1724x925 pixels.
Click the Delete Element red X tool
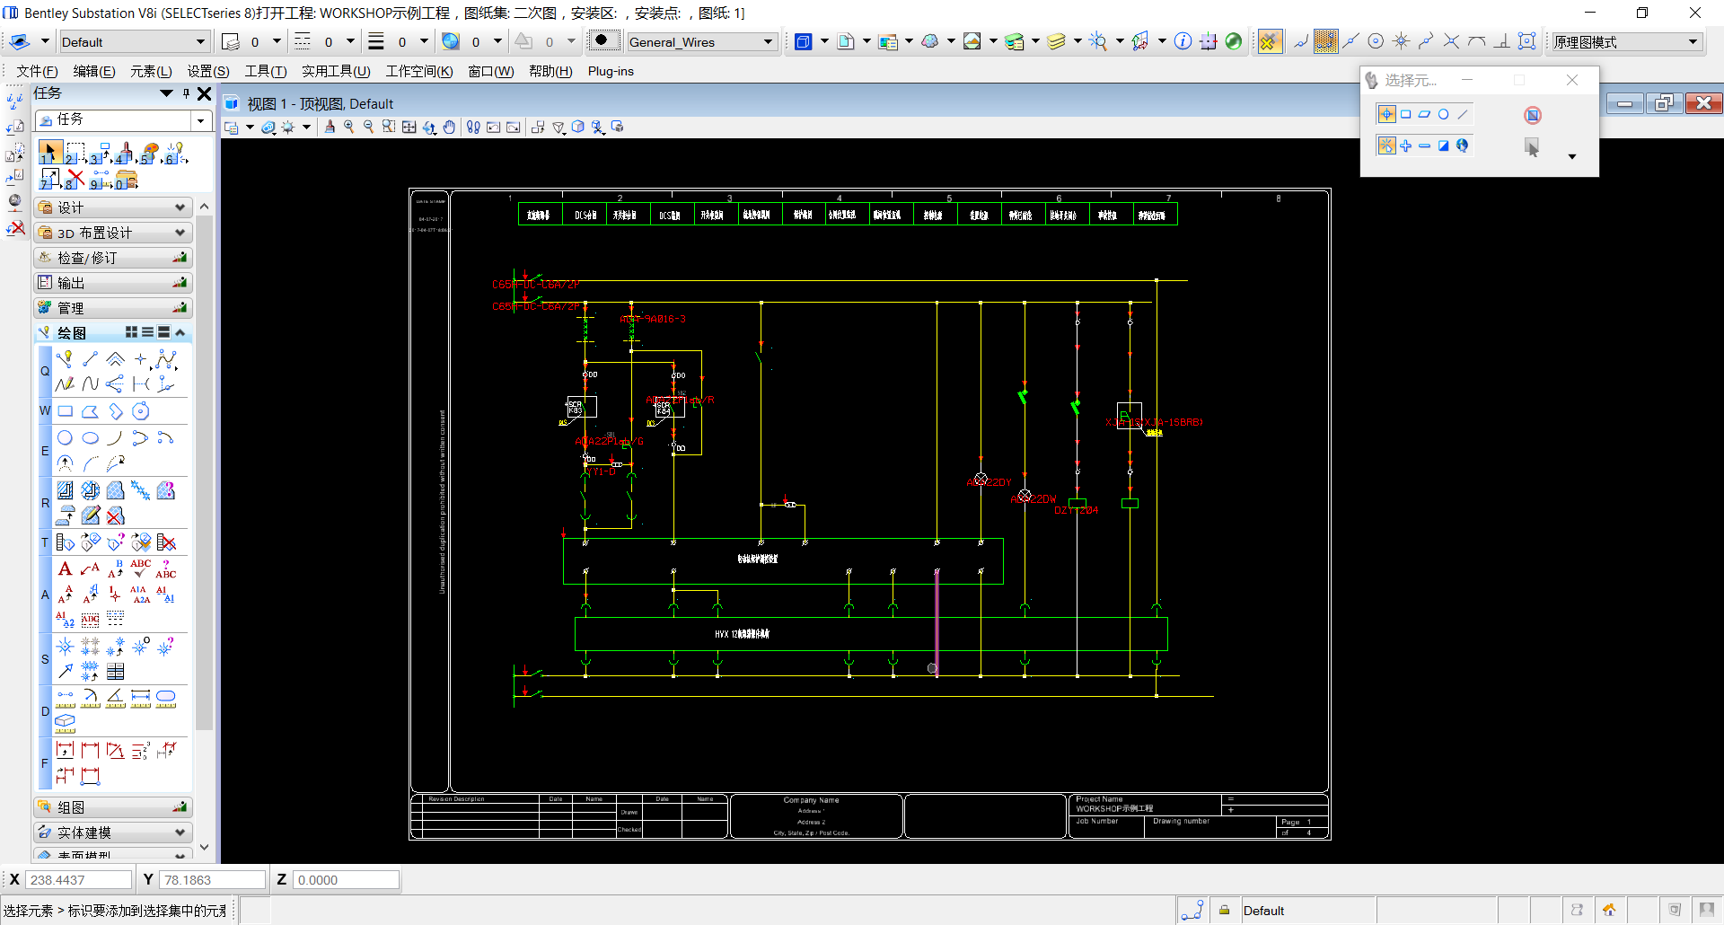tap(75, 179)
